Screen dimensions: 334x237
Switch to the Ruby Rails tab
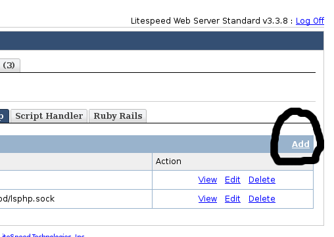(x=118, y=116)
